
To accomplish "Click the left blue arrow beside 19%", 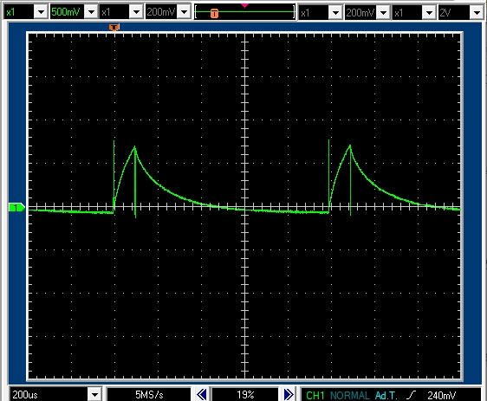I will pyautogui.click(x=202, y=394).
